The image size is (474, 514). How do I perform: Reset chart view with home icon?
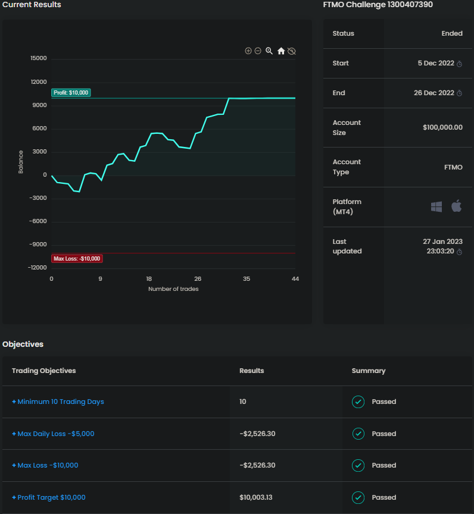[x=281, y=51]
